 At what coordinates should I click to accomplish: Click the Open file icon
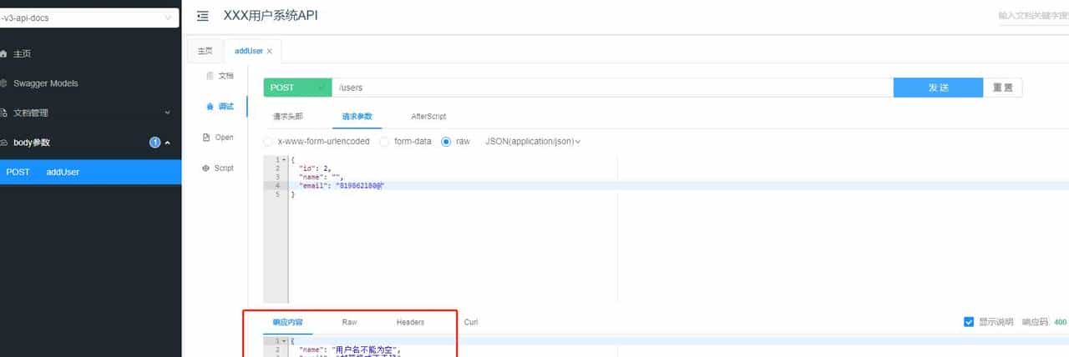click(x=206, y=138)
